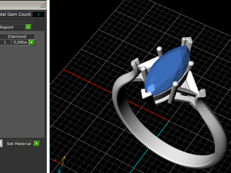Select the Diamond column header
This screenshot has width=231, height=173.
[x=17, y=37]
